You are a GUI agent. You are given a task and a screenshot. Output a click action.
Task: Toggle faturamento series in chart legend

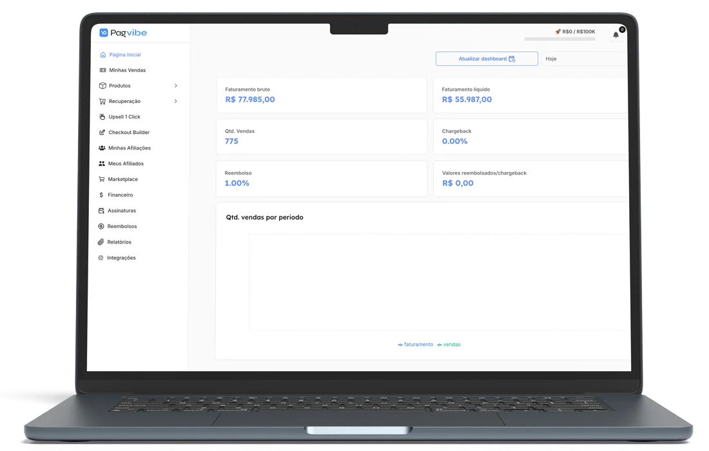point(416,345)
